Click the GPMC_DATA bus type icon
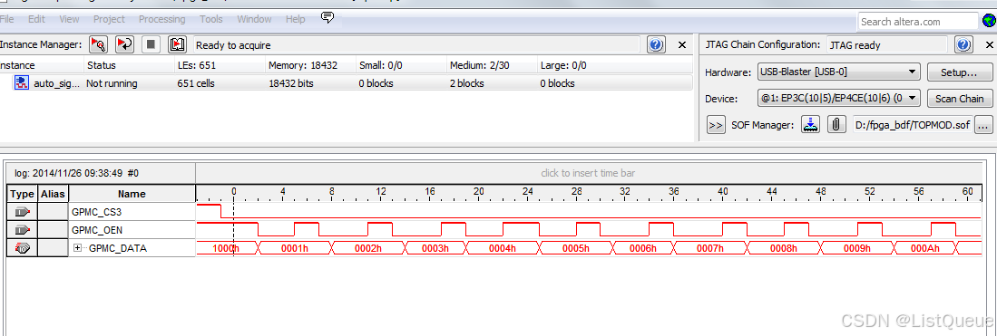 click(x=23, y=248)
